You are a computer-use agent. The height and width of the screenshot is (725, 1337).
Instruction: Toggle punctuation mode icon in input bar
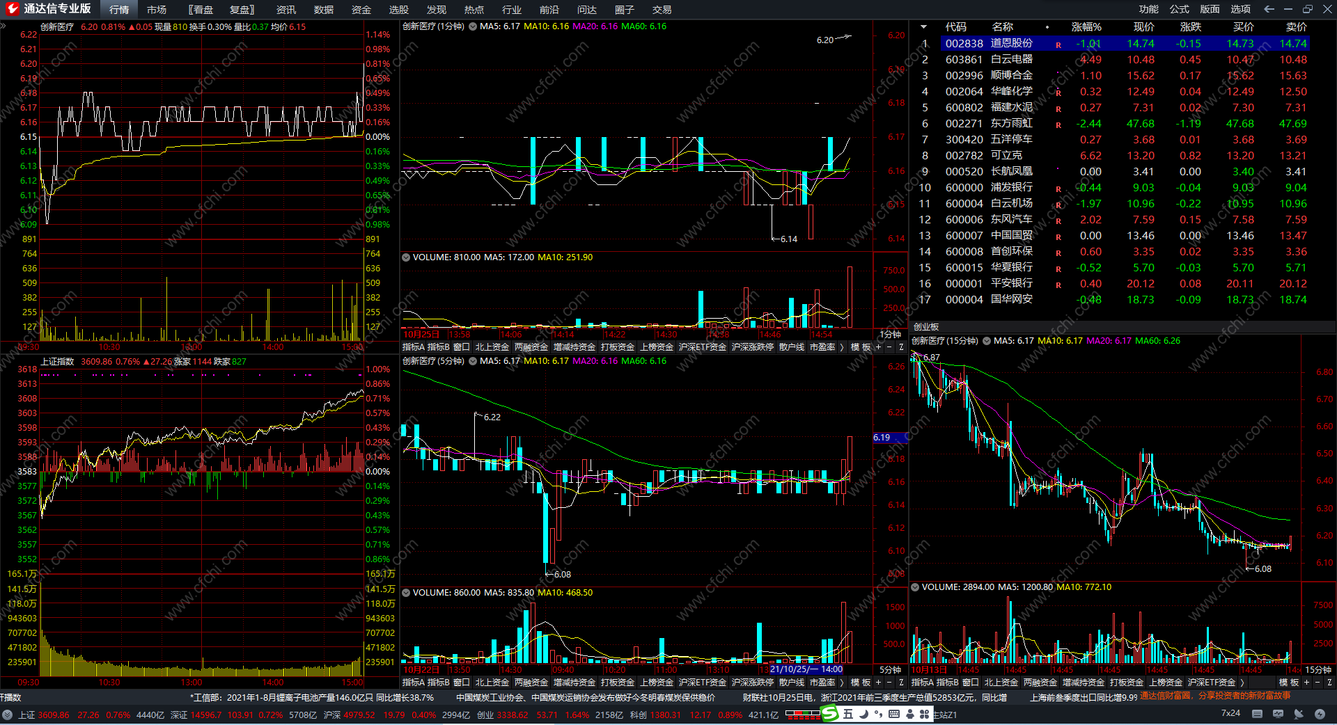(879, 714)
